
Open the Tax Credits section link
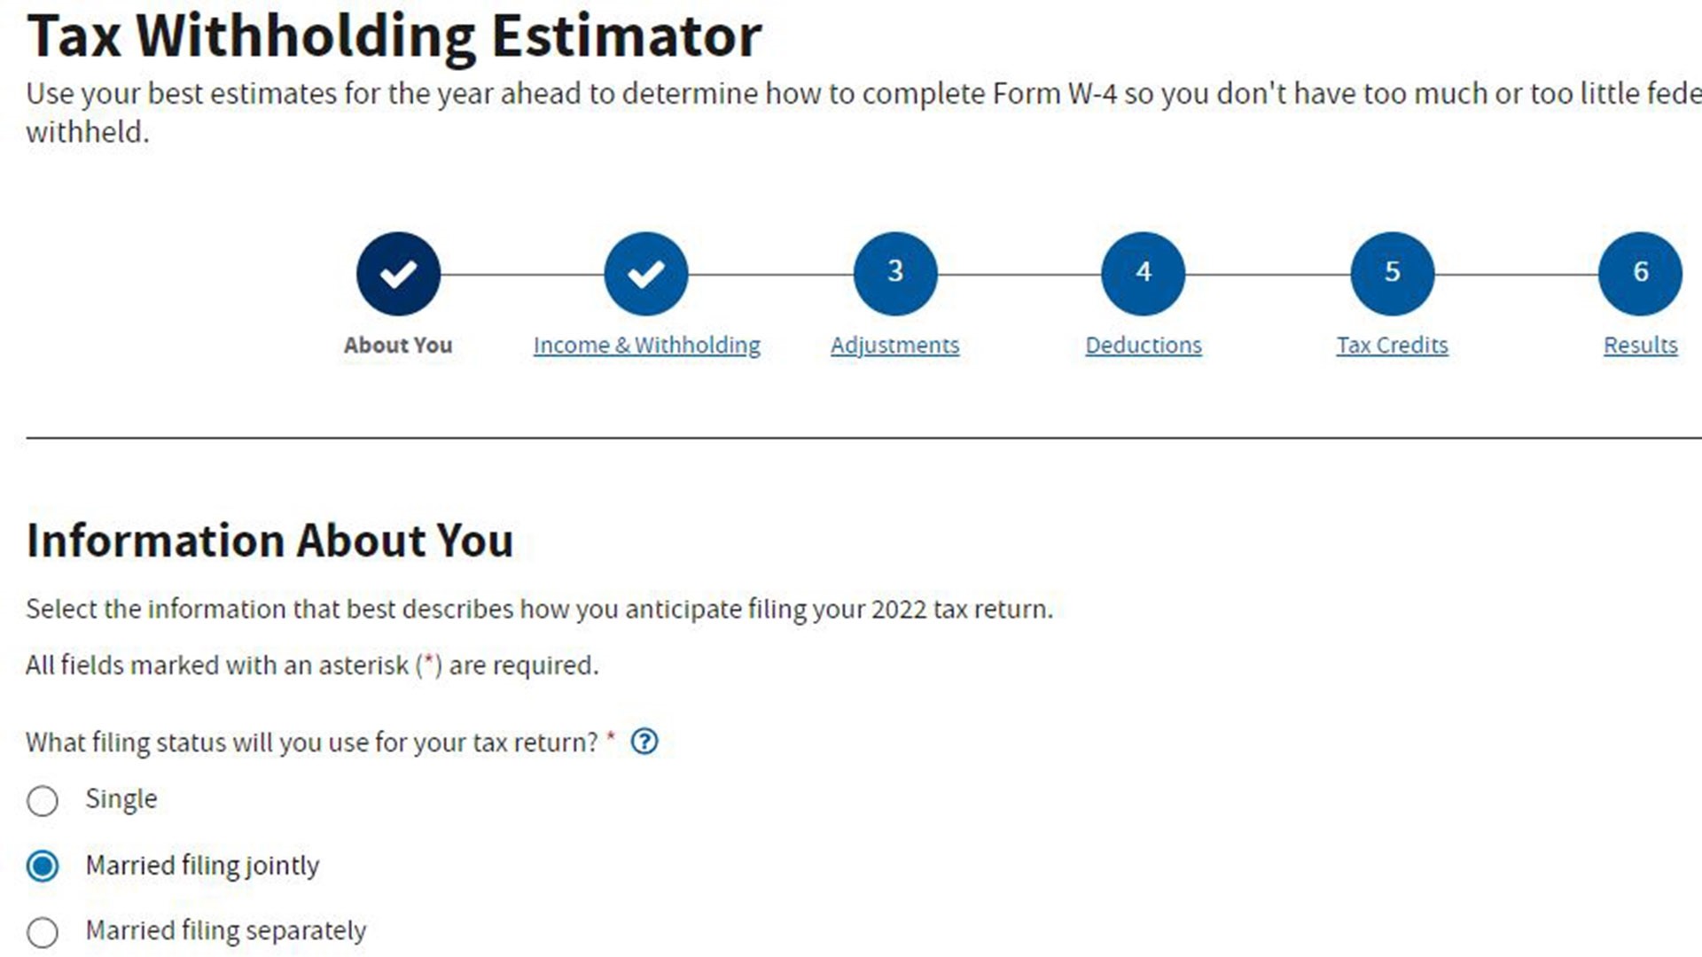pyautogui.click(x=1393, y=345)
